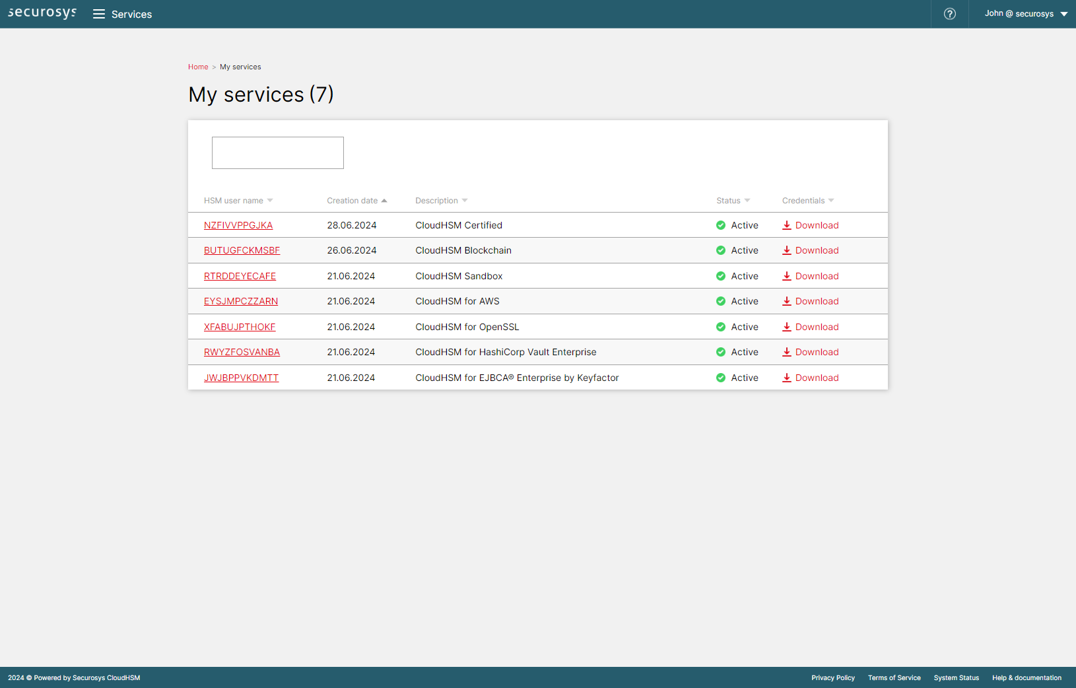Open the hamburger menu icon

[99, 14]
